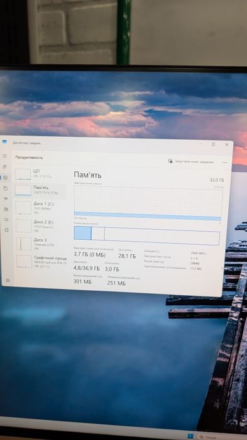Click the 'Пам'ять' page heading
The height and width of the screenshot is (440, 247).
pyautogui.click(x=87, y=175)
